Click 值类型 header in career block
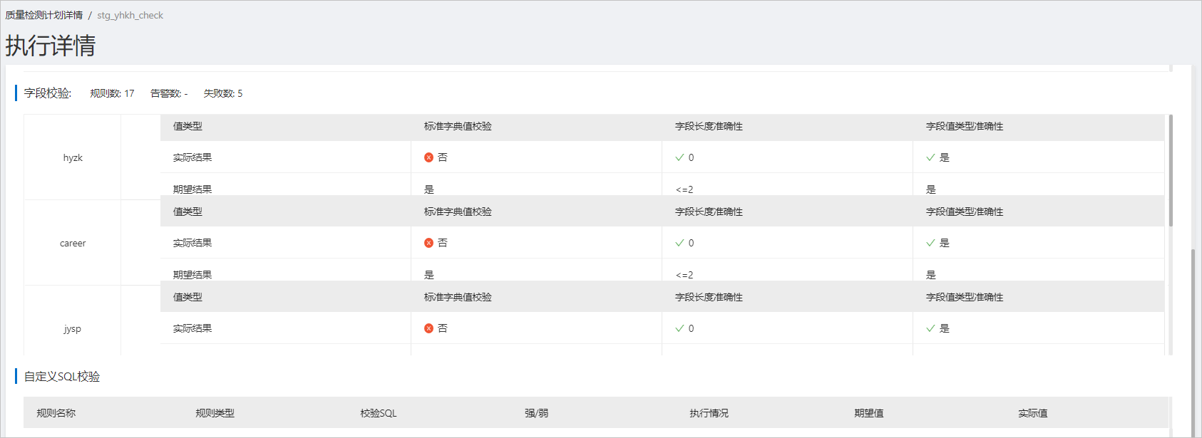The height and width of the screenshot is (438, 1202). (x=188, y=212)
